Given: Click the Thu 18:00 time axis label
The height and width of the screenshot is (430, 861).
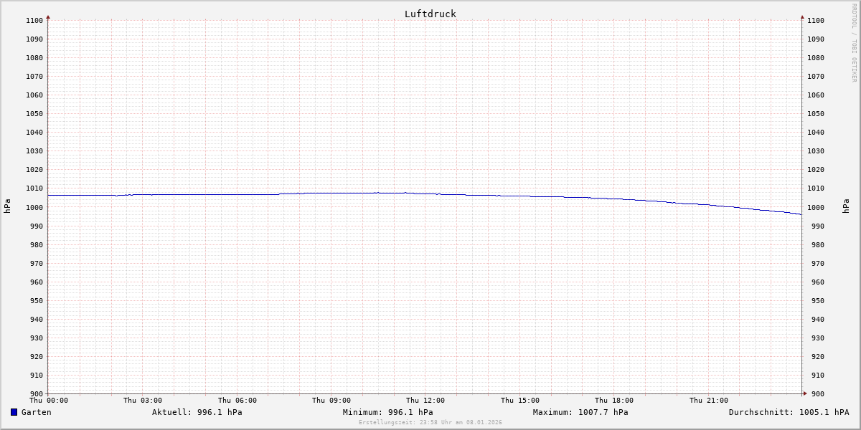Looking at the screenshot, I should (x=614, y=401).
